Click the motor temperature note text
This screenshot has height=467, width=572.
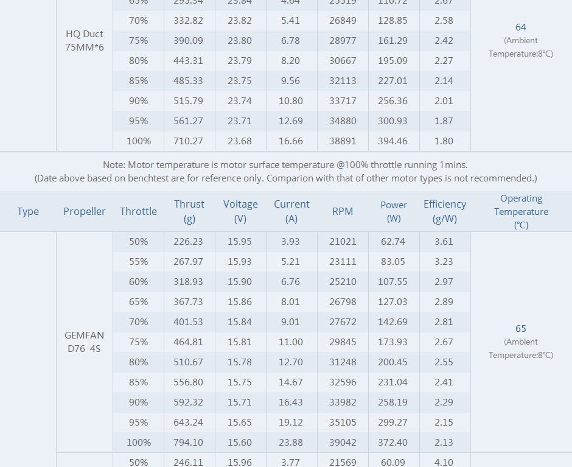[x=285, y=164]
